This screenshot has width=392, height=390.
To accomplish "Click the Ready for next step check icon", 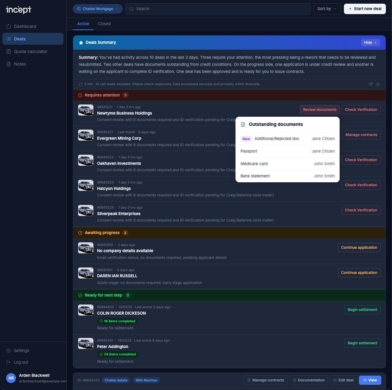I will (80, 295).
